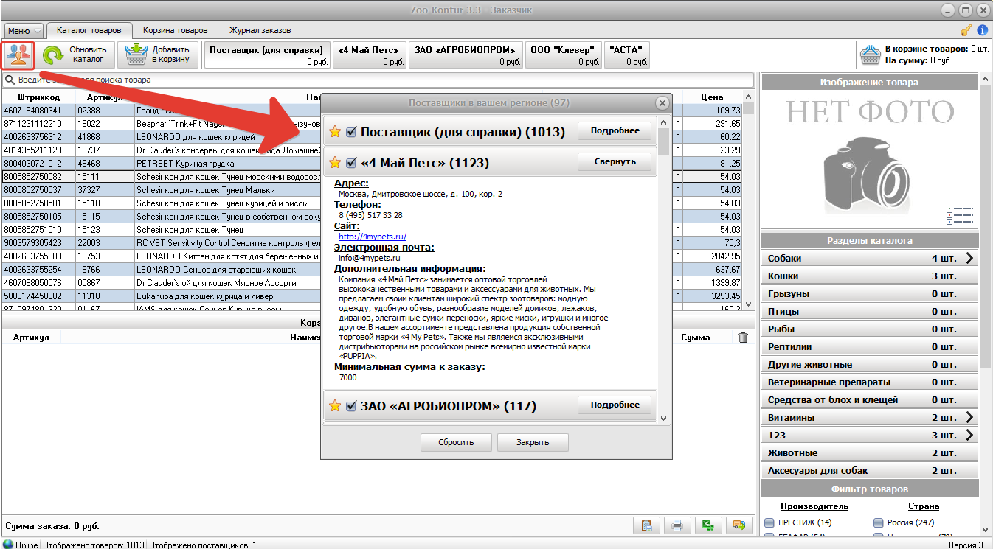
Task: Click the key icon in title area
Action: click(x=966, y=30)
